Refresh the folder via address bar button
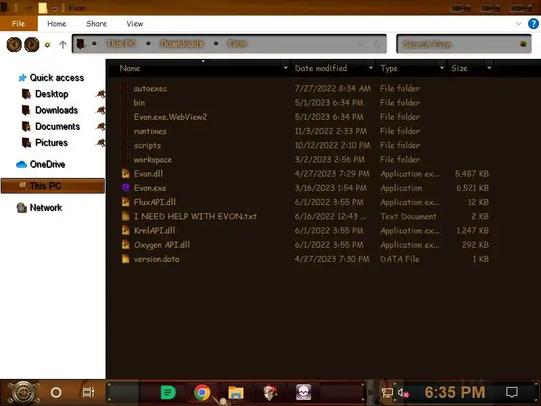Screen dimensions: 541x406 (377, 44)
